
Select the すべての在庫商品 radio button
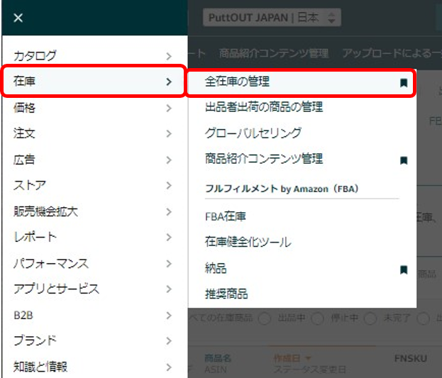tap(221, 318)
